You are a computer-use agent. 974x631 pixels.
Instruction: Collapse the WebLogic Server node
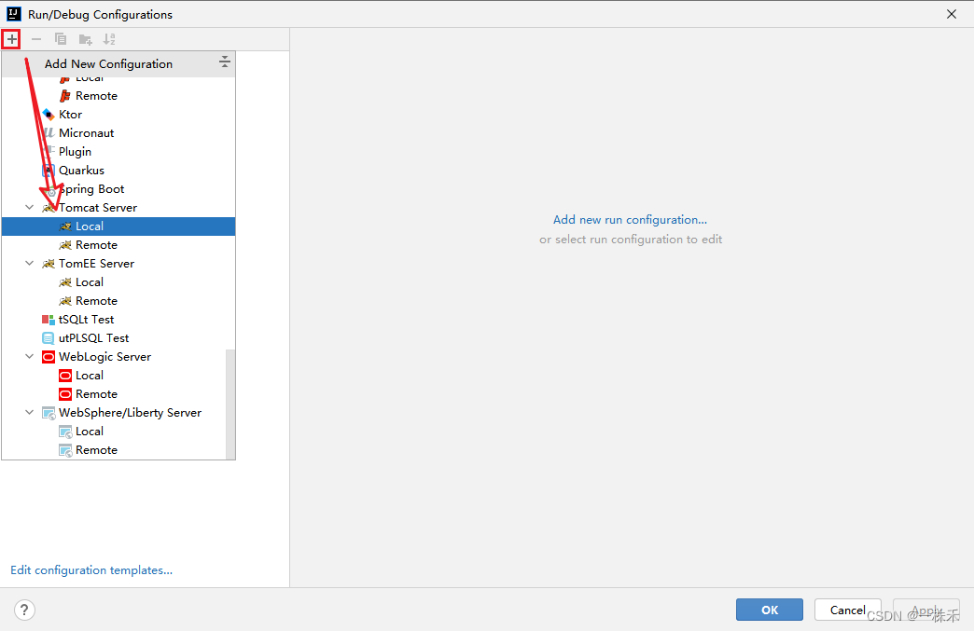pyautogui.click(x=29, y=356)
